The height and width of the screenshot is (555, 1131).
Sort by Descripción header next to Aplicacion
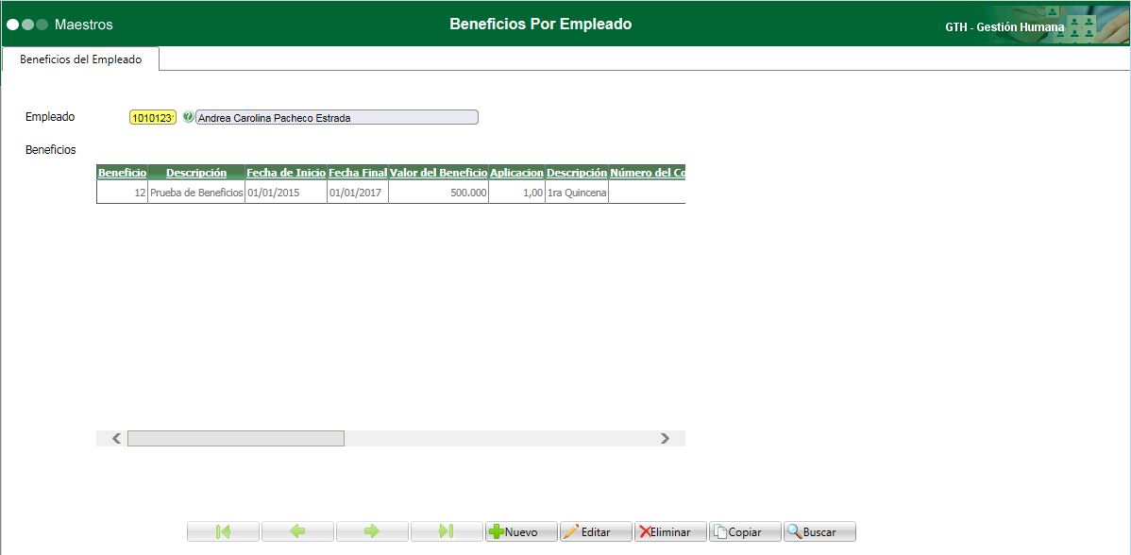[x=577, y=173]
